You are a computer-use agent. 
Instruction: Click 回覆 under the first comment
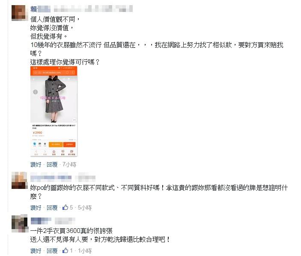tap(52, 165)
